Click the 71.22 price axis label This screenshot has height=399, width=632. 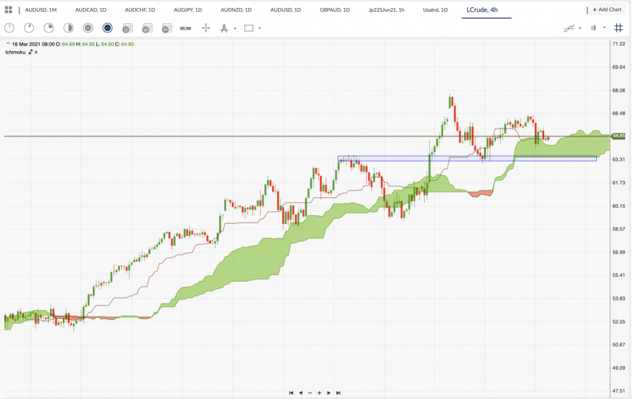(618, 44)
